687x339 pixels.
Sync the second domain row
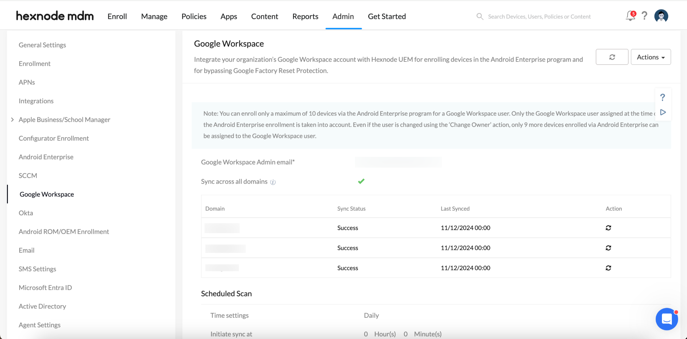coord(608,248)
